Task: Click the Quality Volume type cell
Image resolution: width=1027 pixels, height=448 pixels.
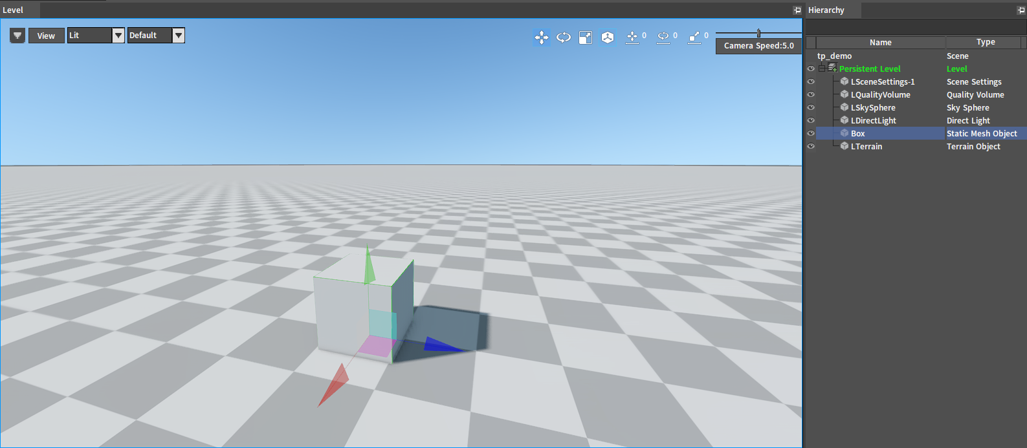Action: point(975,94)
